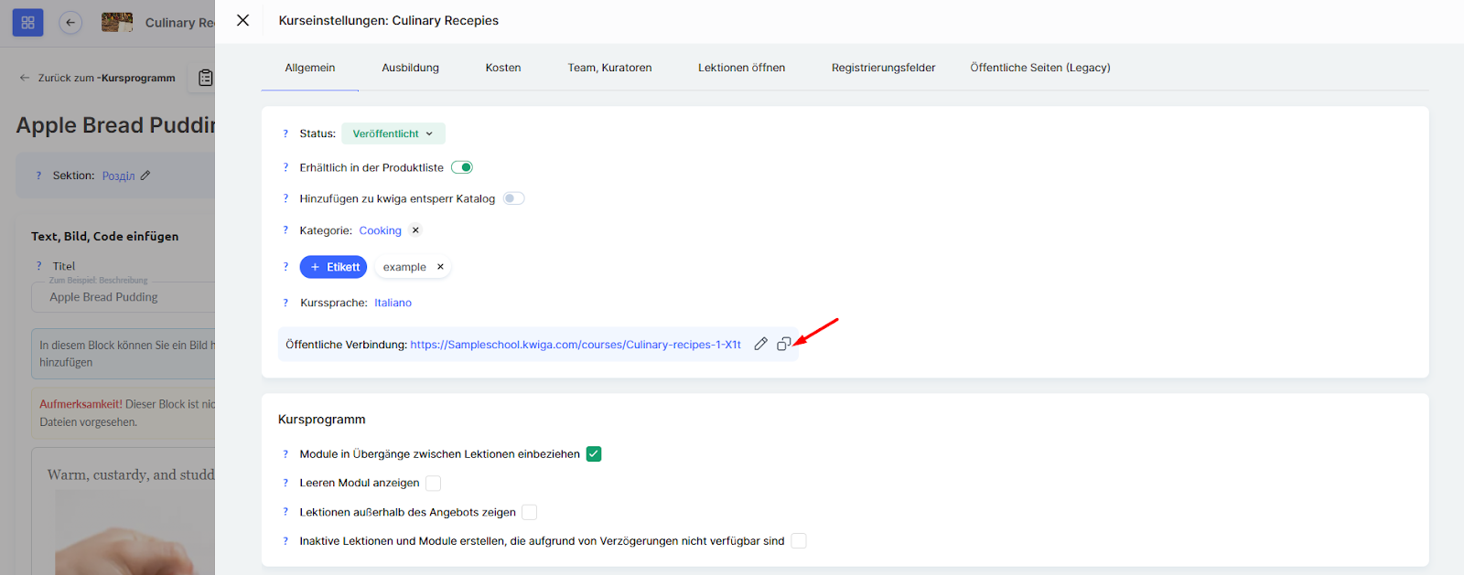Change Kurssprache from Italiano
This screenshot has height=575, width=1464.
point(393,303)
